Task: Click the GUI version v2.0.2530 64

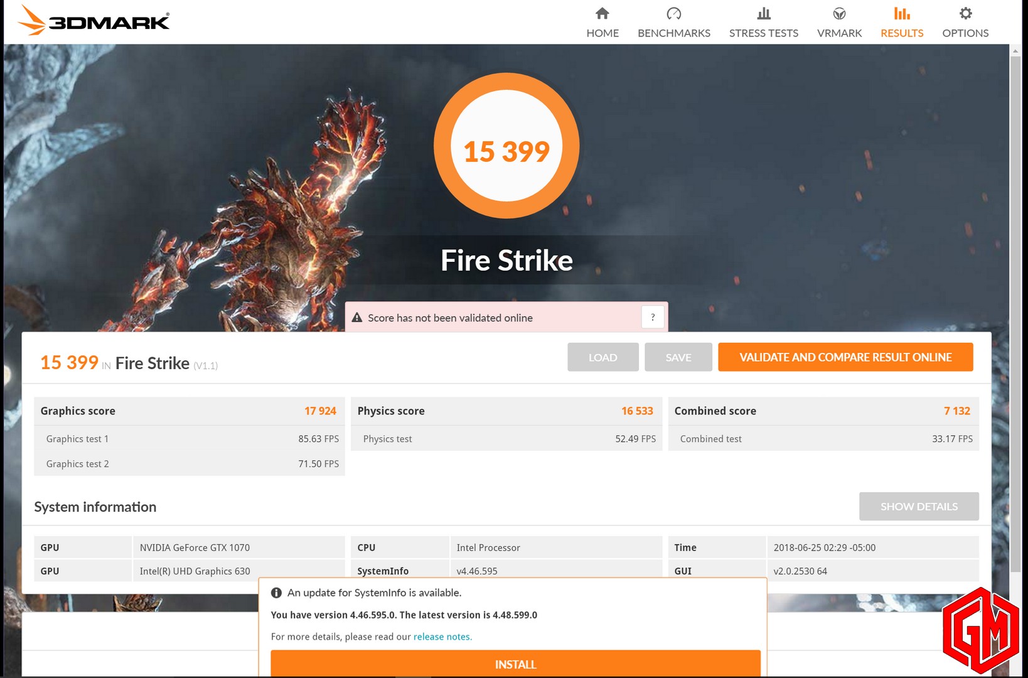Action: click(800, 571)
